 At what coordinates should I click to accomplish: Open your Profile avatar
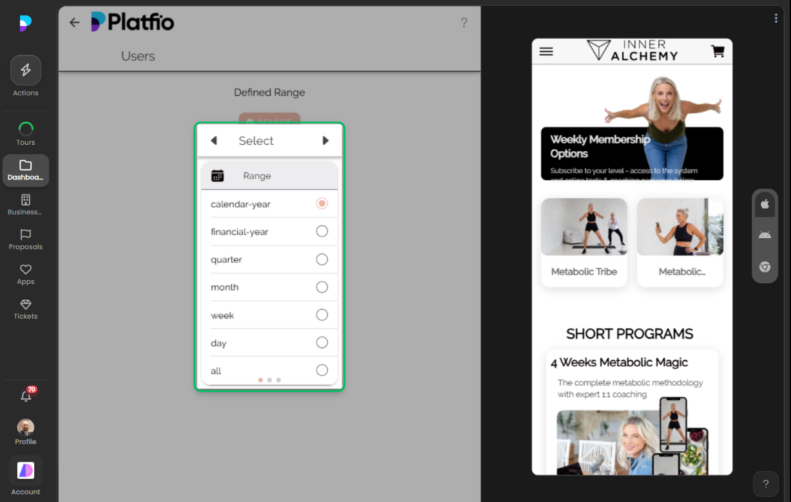(25, 427)
